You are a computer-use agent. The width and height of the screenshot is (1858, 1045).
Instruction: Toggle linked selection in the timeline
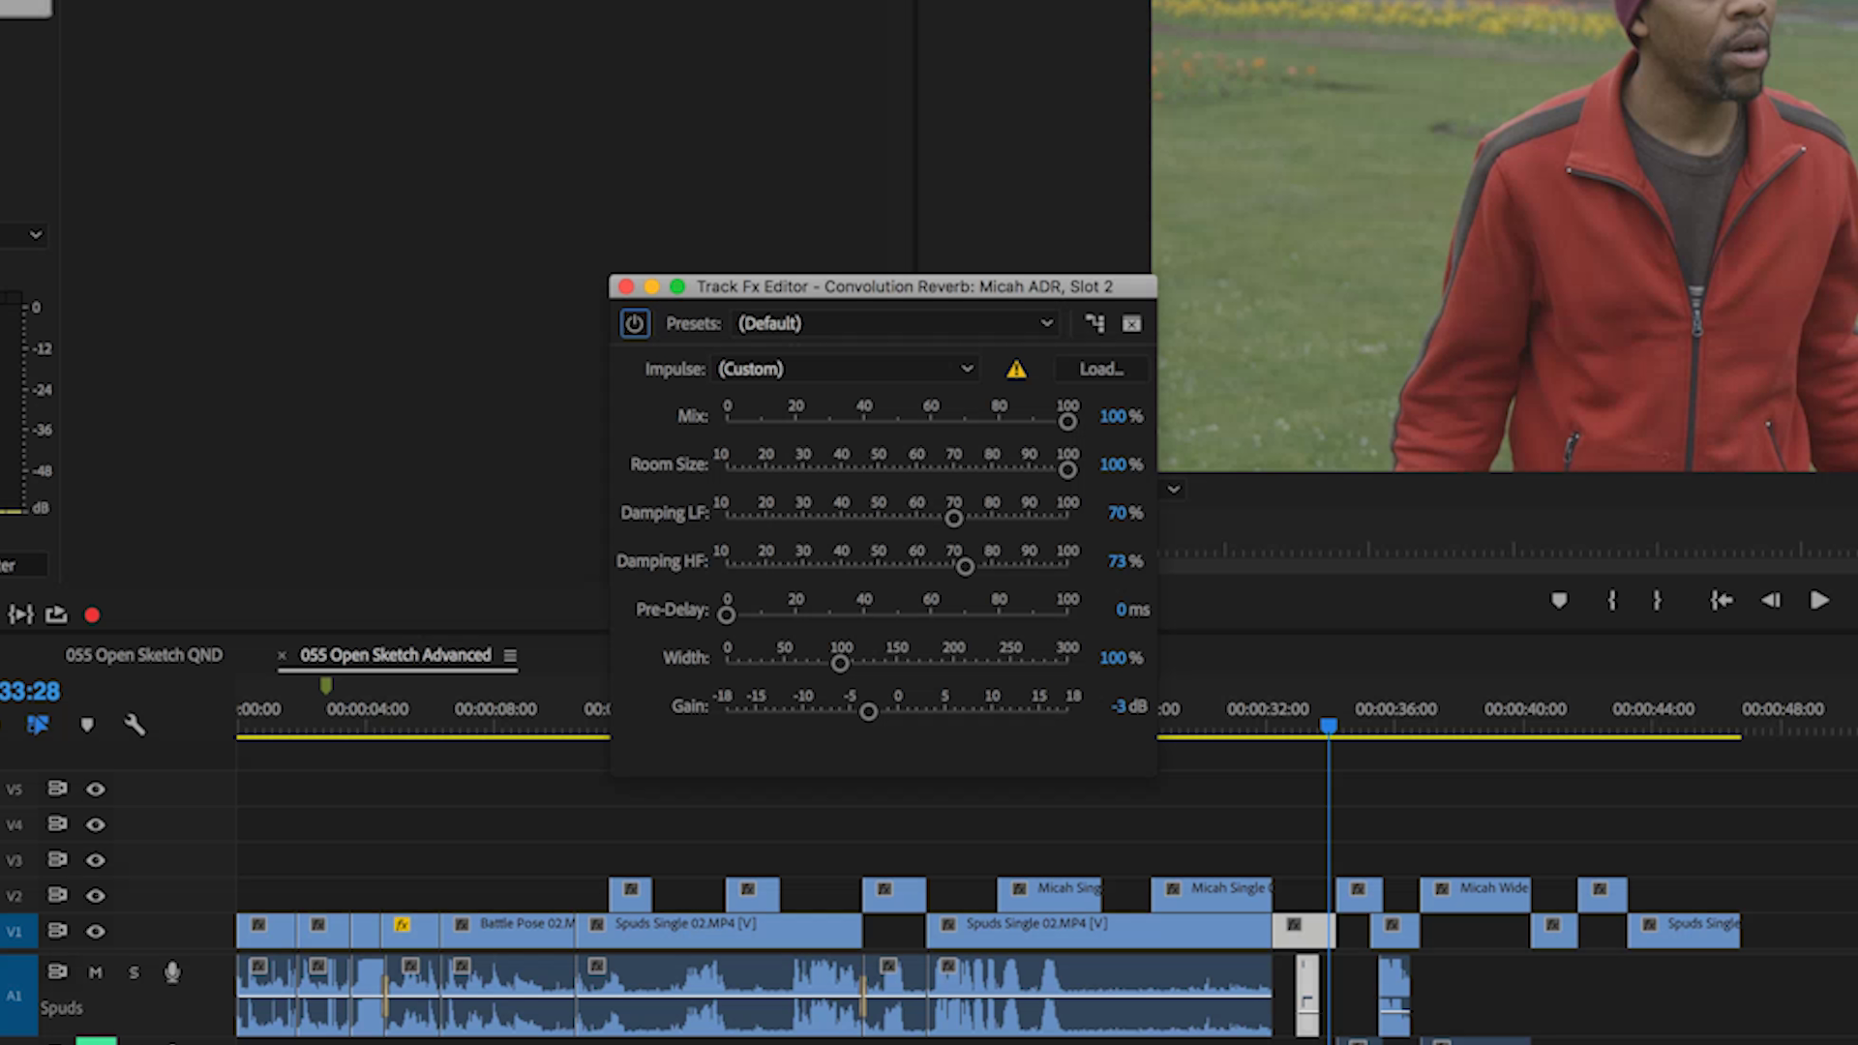tap(38, 725)
